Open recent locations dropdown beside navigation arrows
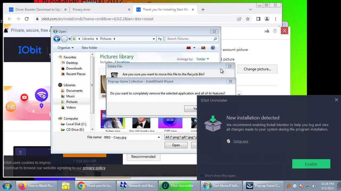 click(x=70, y=39)
